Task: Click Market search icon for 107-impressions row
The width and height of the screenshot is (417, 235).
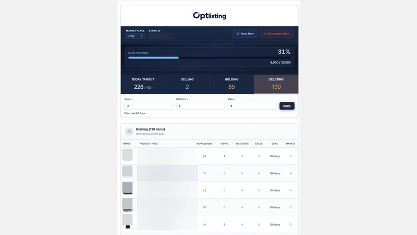Action: point(290,207)
